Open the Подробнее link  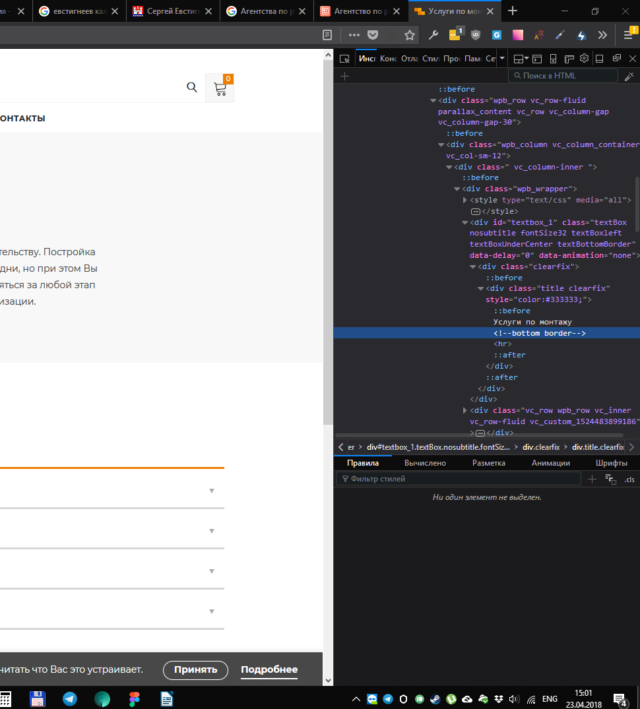click(x=269, y=669)
